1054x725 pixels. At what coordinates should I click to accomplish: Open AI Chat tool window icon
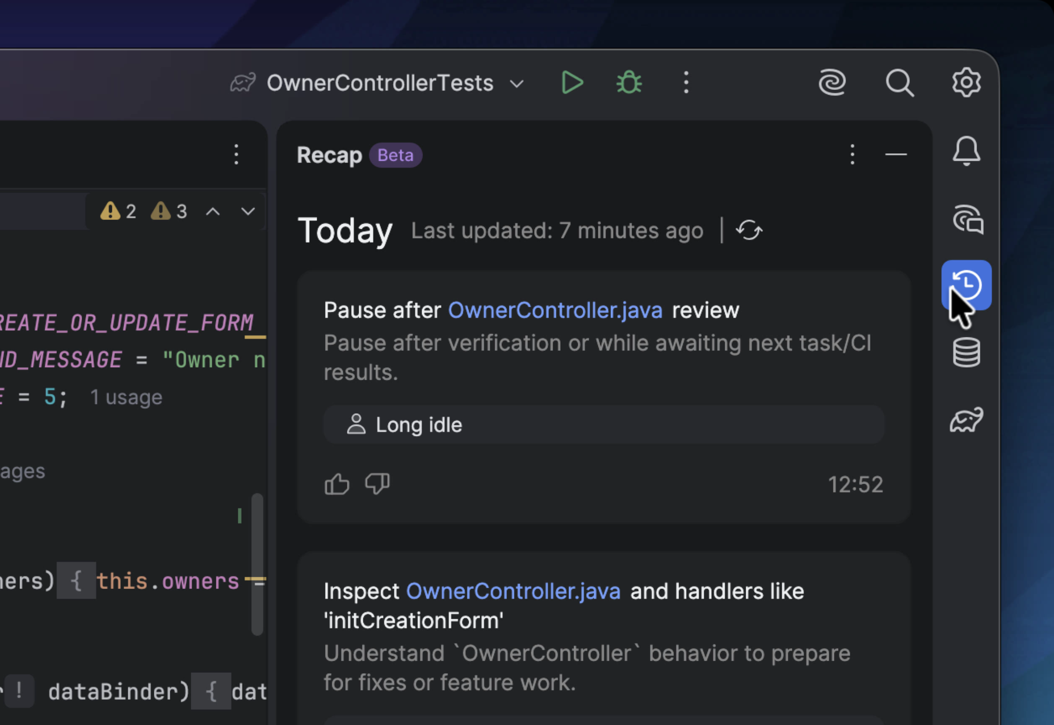tap(967, 219)
